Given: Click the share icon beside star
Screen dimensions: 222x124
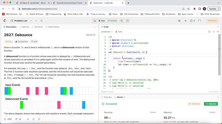Looking at the screenshot, I should pyautogui.click(x=33, y=119).
